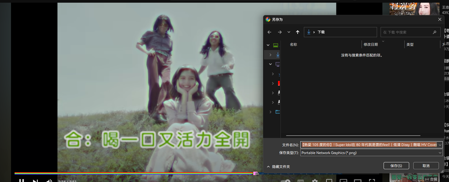Open video settings gear icon

315,181
